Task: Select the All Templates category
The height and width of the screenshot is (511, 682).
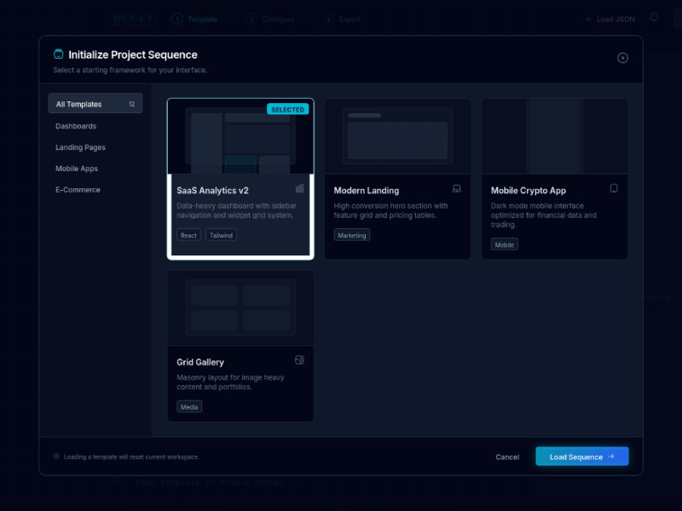Action: pyautogui.click(x=95, y=104)
